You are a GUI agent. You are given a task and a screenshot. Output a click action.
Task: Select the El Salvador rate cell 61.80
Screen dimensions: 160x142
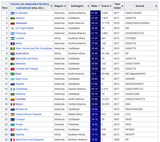95,13
